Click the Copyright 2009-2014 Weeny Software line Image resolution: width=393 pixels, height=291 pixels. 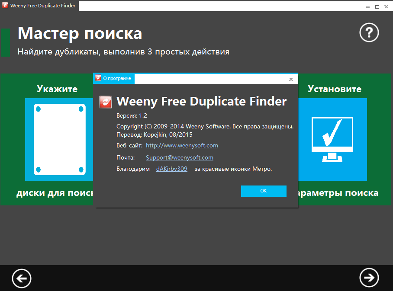205,126
